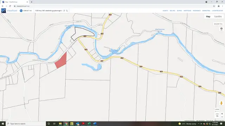225x126 pixels.
Task: Select the Map view toggle
Action: pyautogui.click(x=208, y=16)
